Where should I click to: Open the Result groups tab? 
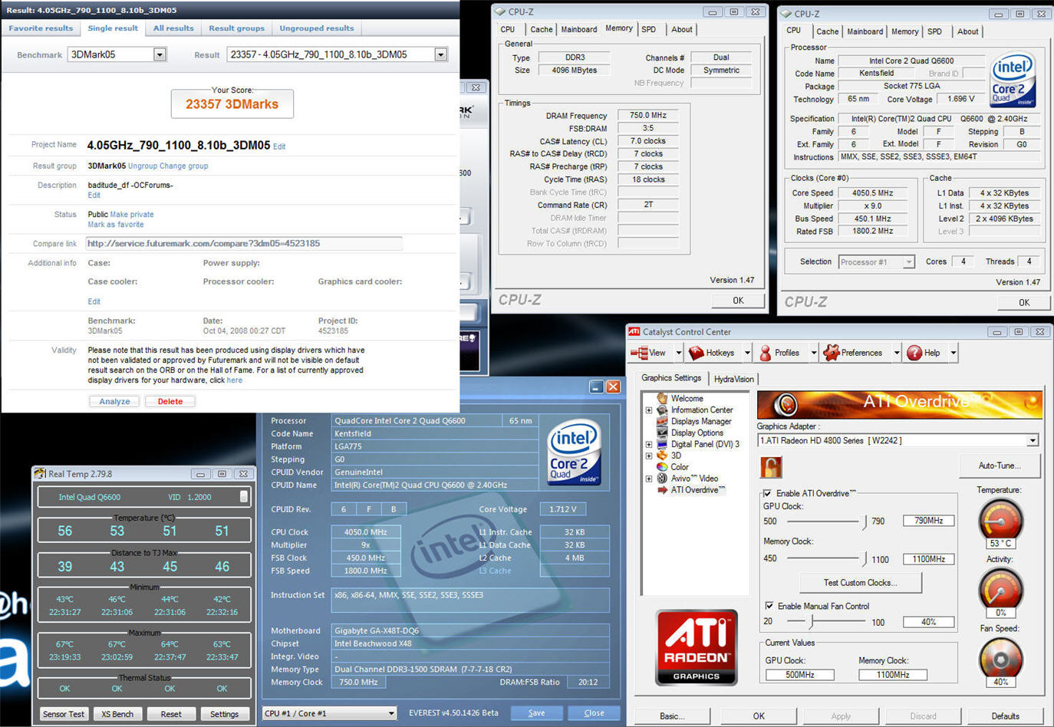click(x=236, y=28)
